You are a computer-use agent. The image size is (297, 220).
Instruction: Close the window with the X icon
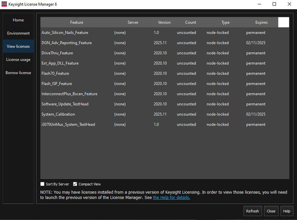pyautogui.click(x=289, y=4)
